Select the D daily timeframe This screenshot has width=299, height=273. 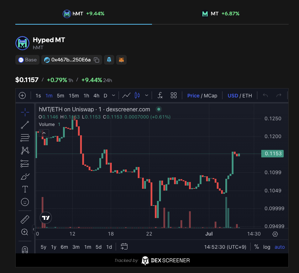click(105, 96)
